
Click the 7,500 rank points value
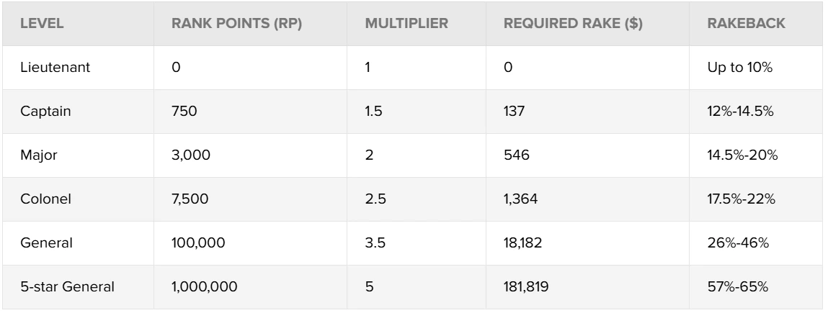[191, 199]
